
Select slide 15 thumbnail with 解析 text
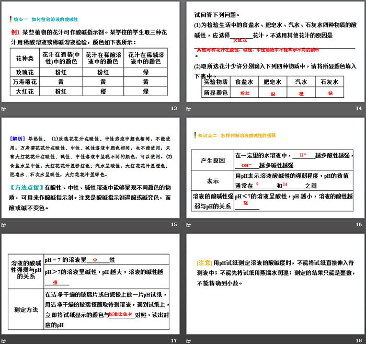click(91, 170)
